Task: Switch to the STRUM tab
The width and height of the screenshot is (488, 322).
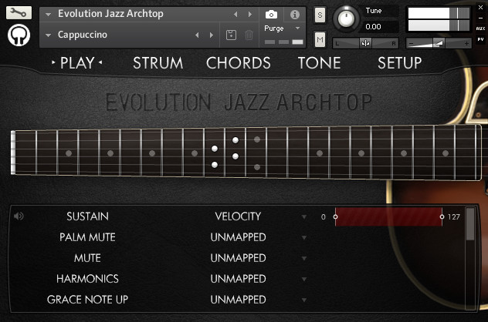Action: tap(158, 63)
